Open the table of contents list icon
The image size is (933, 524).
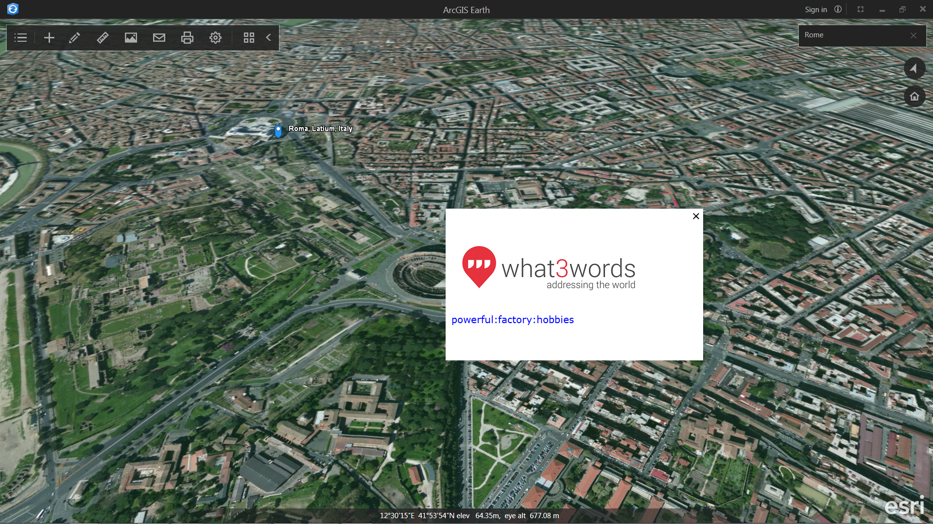pos(20,38)
